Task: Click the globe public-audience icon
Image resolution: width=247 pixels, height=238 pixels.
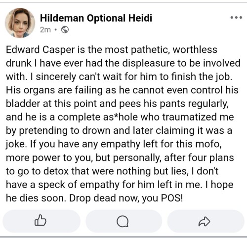Action: (65, 30)
